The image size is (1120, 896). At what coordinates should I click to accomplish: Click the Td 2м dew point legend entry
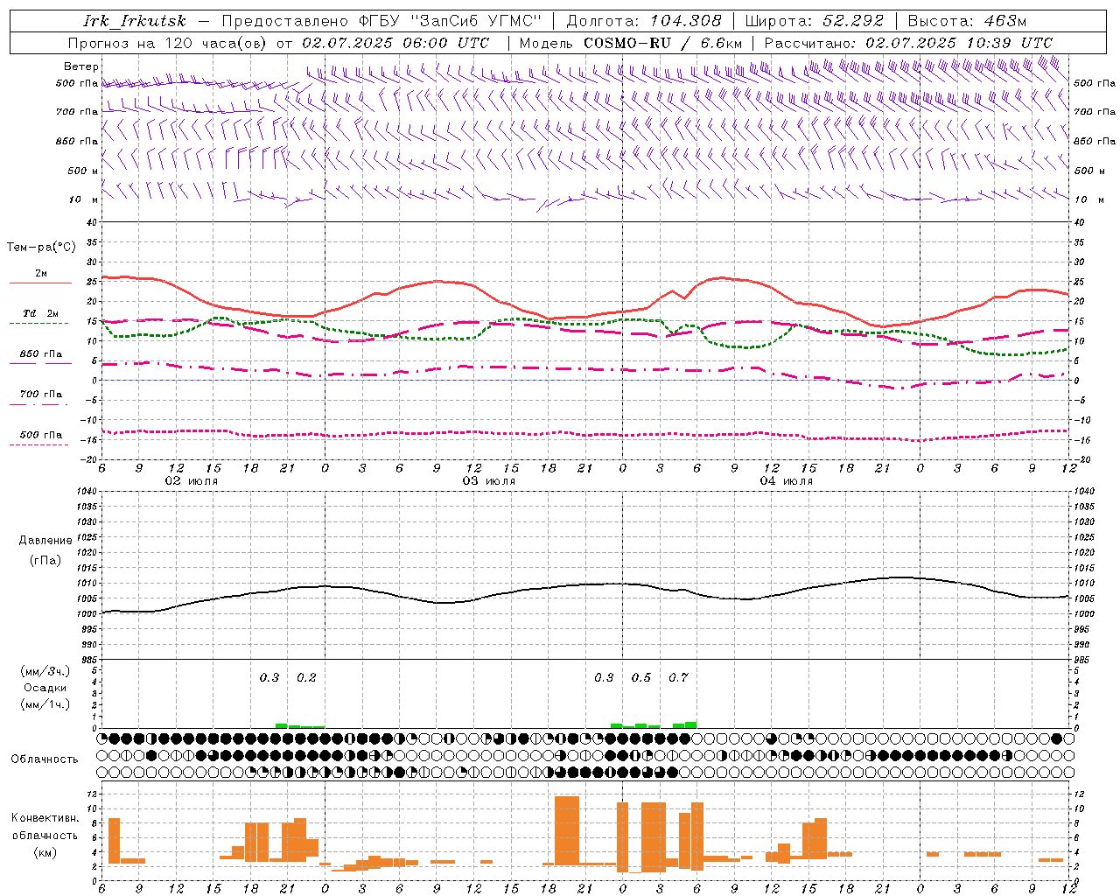[41, 313]
